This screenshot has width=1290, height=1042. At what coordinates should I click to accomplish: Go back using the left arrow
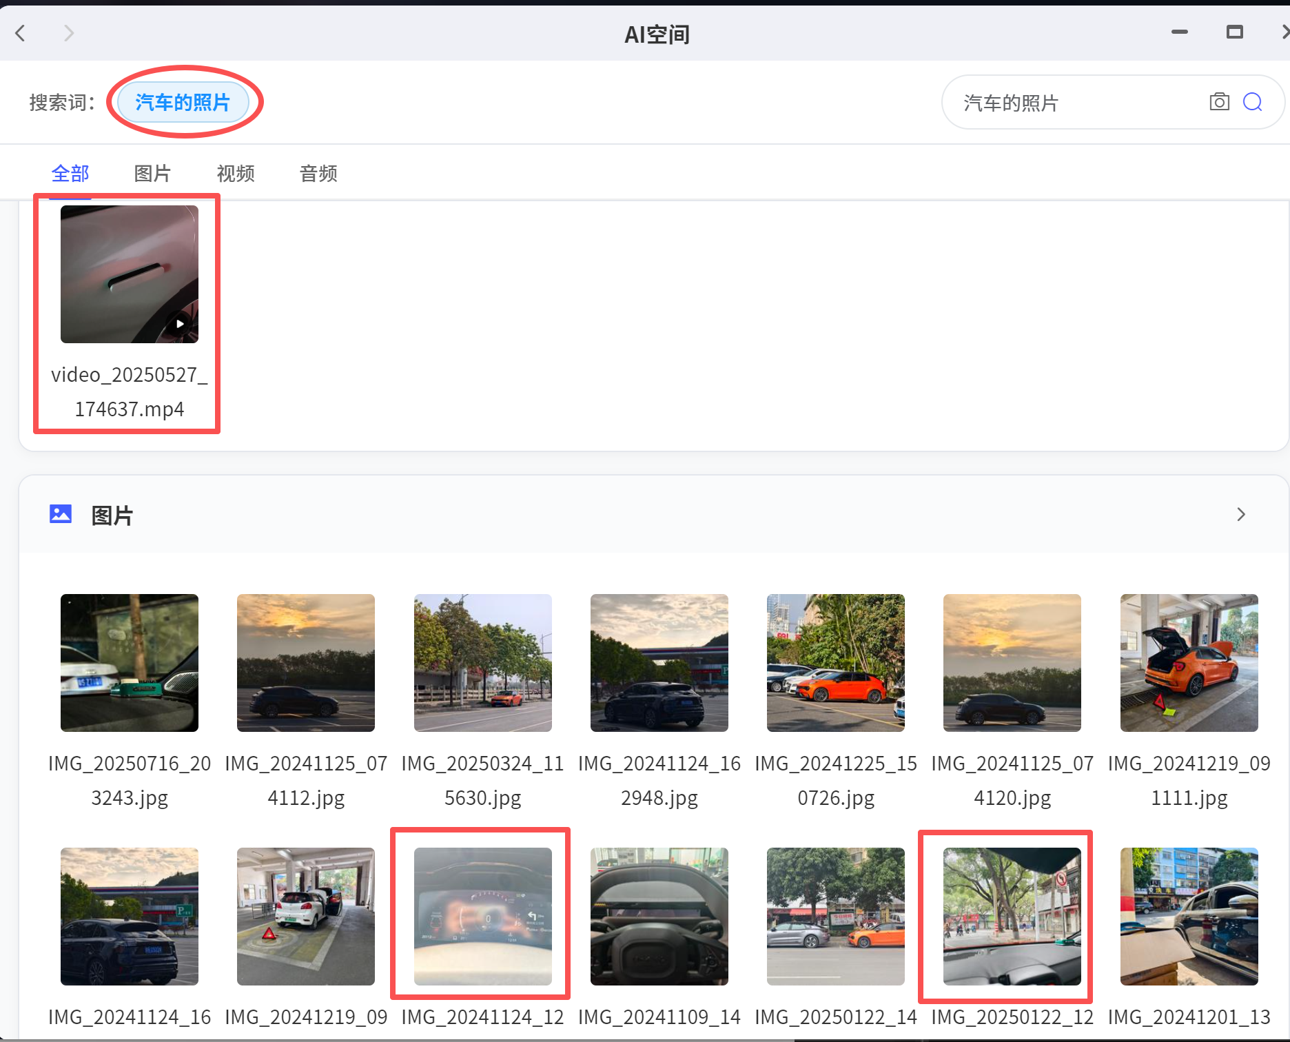point(21,33)
